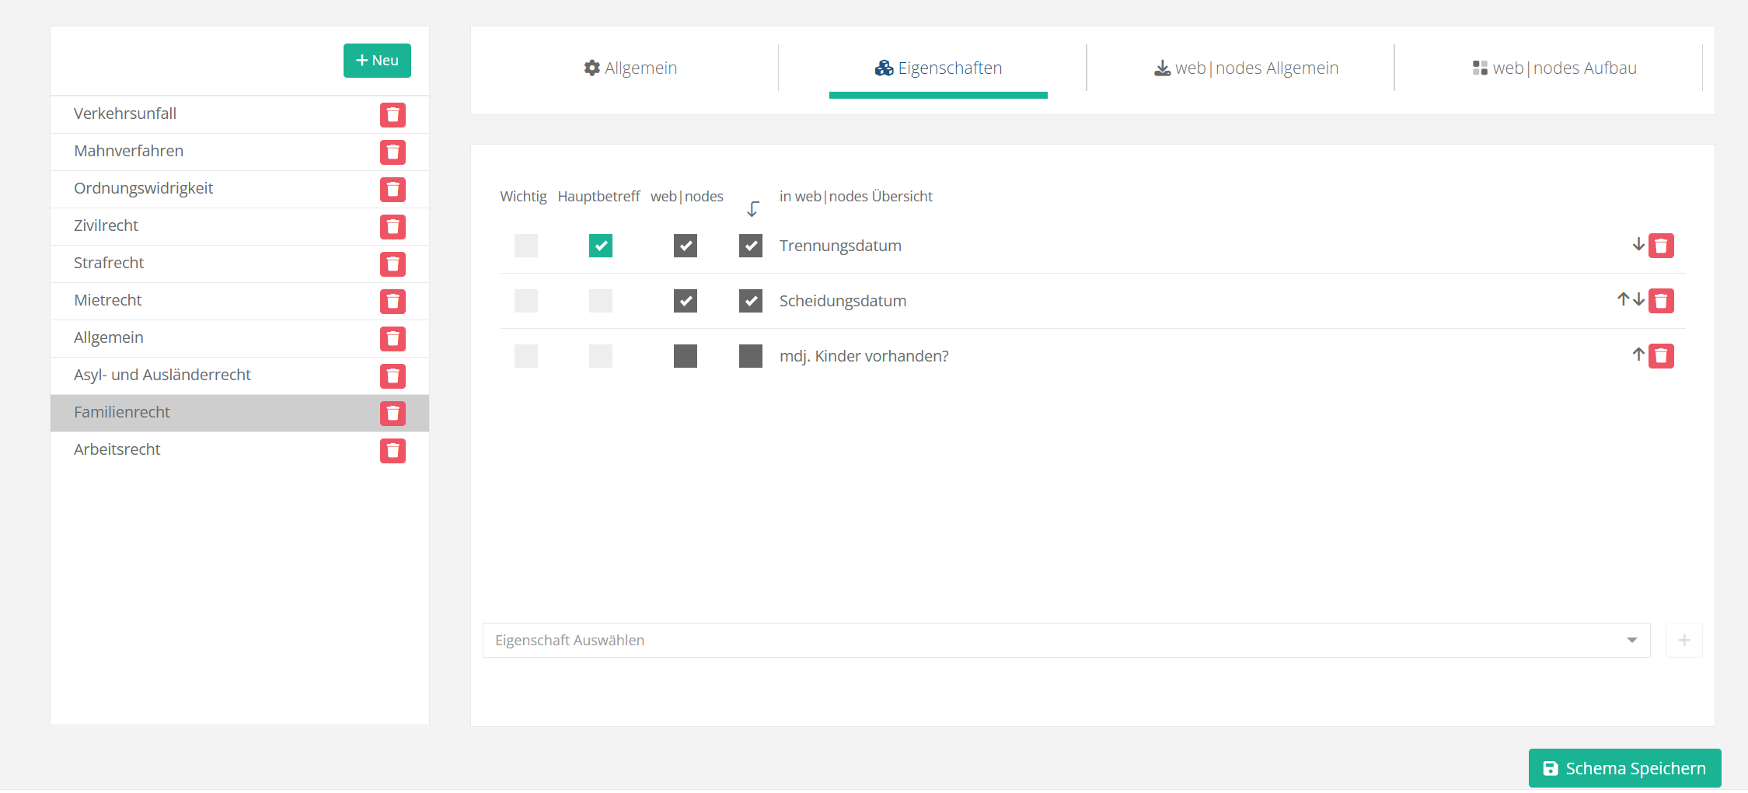1748x793 pixels.
Task: Open the web|nodes Aufbau tab
Action: [1554, 68]
